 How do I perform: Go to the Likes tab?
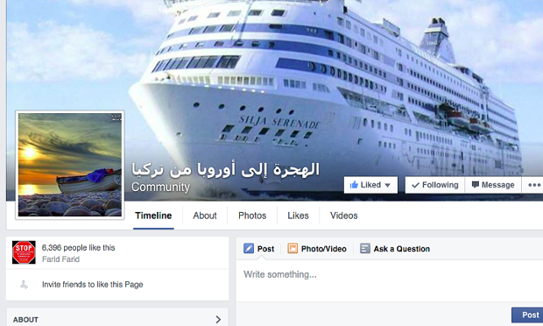298,216
